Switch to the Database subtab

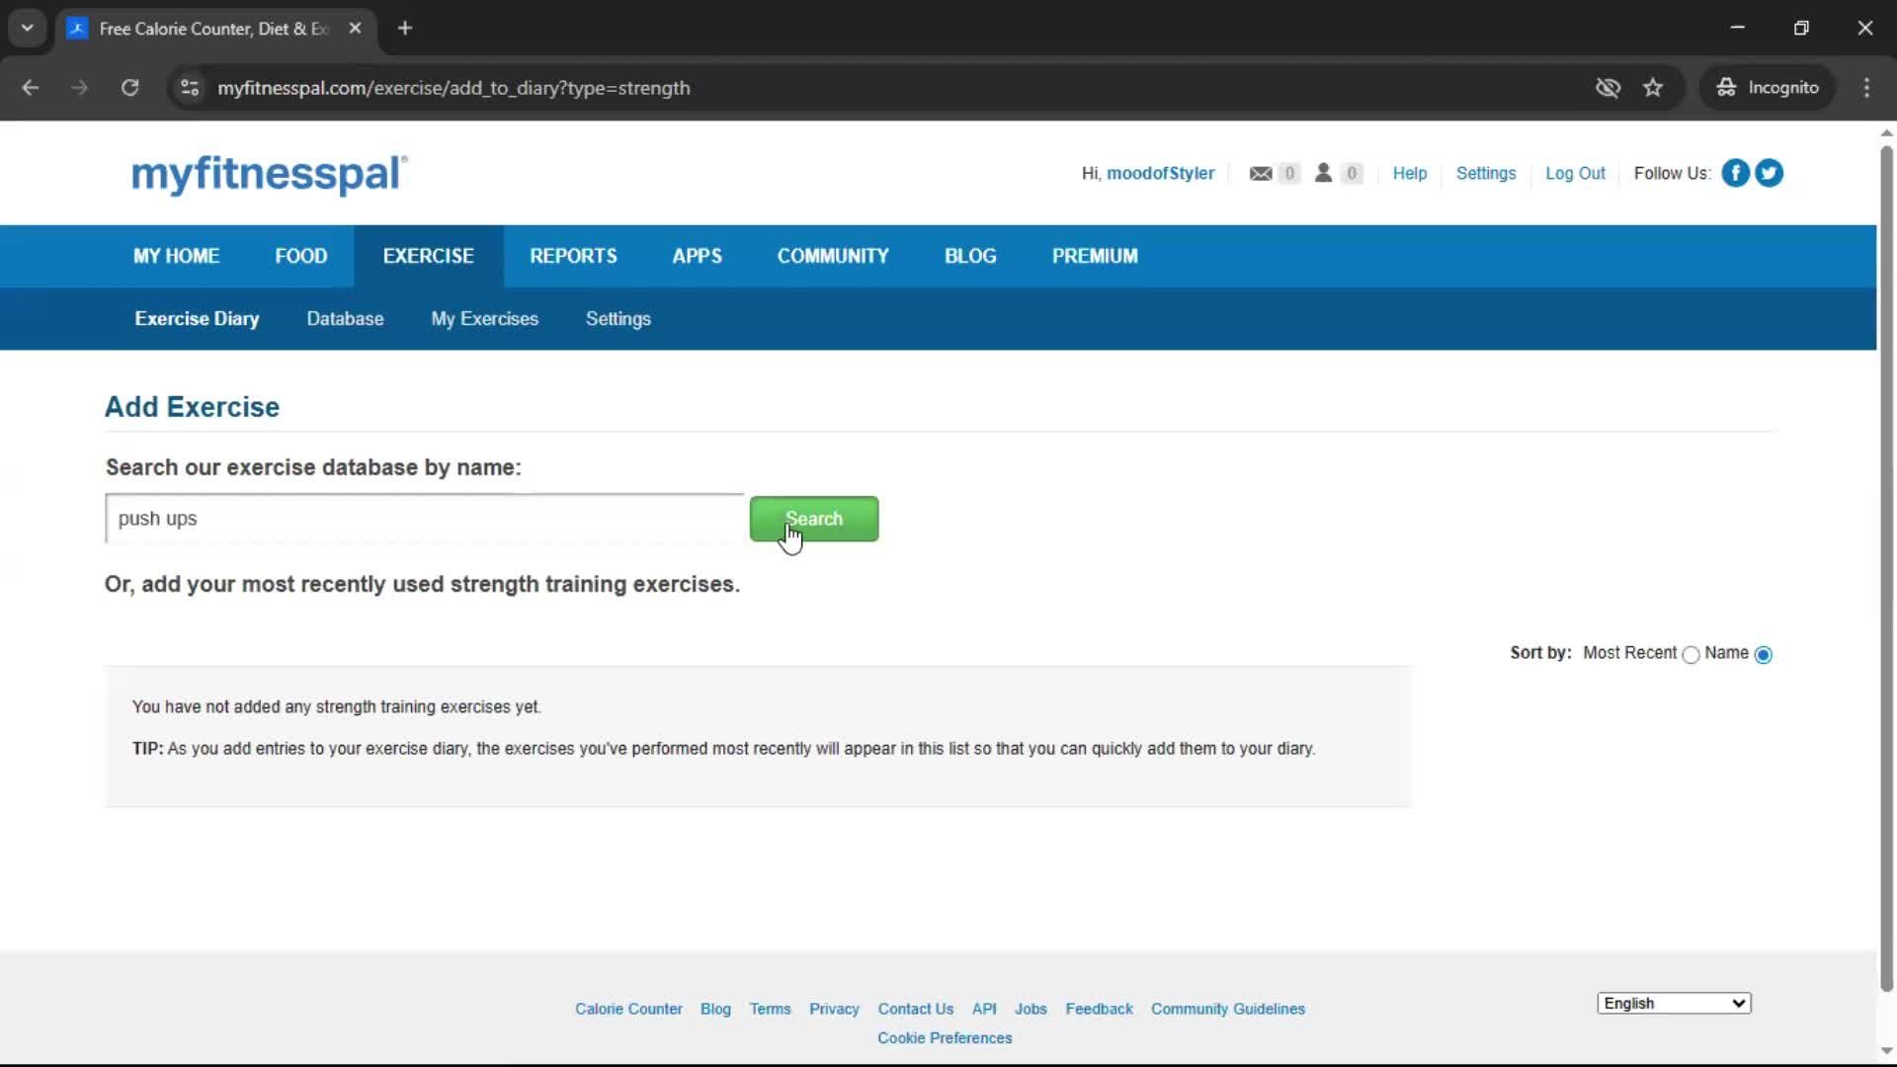[x=345, y=319]
